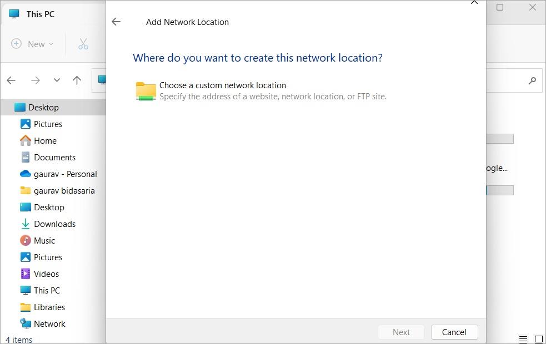The height and width of the screenshot is (344, 546).
Task: Navigate forward in File Explorer
Action: (x=36, y=80)
